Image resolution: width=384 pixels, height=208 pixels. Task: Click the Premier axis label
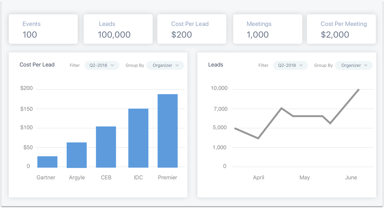(167, 178)
